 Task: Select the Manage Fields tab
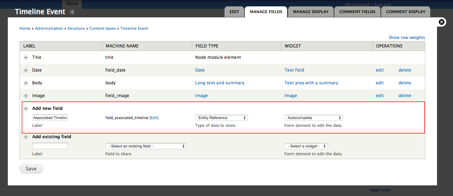point(266,12)
